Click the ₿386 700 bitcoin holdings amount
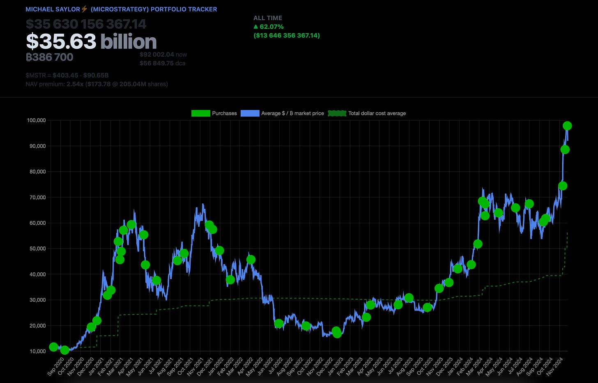598x383 pixels. [x=50, y=57]
